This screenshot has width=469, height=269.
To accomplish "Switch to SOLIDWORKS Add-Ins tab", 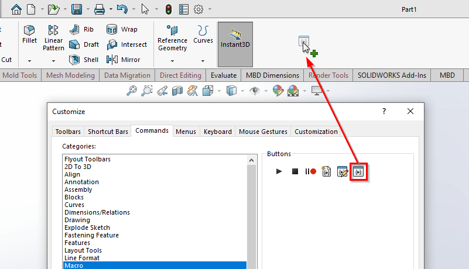I will coord(392,75).
